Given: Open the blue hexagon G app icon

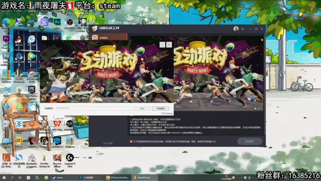Looking at the screenshot, I should (57, 141).
